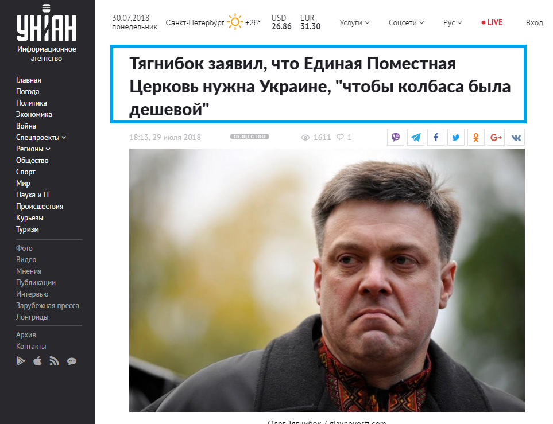Share the article on Facebook
This screenshot has width=553, height=424.
(x=435, y=138)
